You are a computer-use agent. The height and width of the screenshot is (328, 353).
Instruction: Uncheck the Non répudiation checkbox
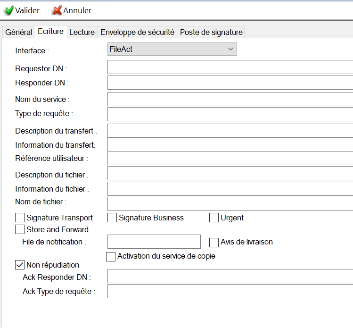coord(20,265)
